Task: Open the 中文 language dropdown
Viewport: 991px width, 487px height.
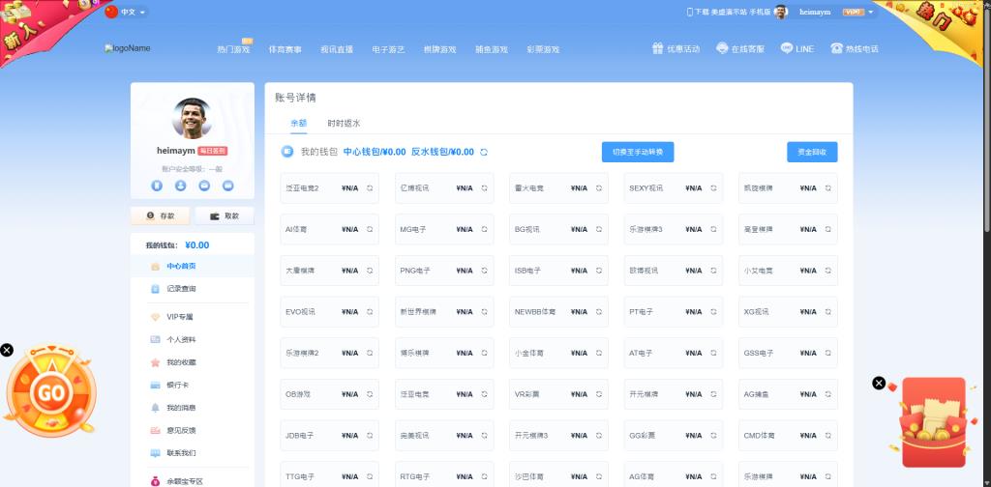Action: pyautogui.click(x=127, y=12)
